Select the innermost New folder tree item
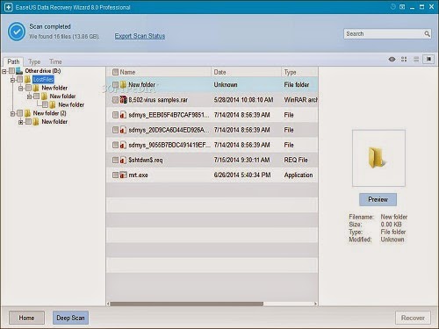Viewport: 439px width, 329px height. click(71, 104)
